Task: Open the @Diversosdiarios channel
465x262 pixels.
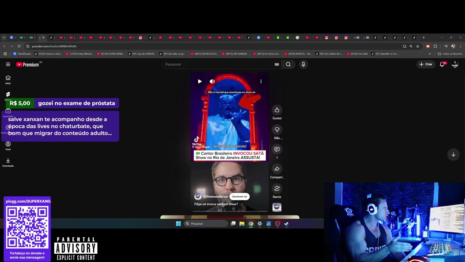Action: point(215,196)
